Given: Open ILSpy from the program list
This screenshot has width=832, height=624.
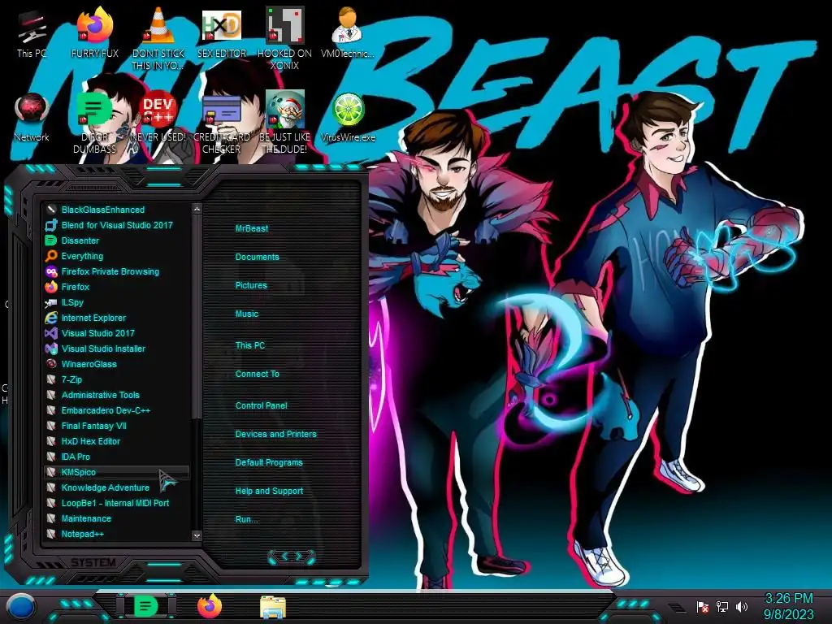Looking at the screenshot, I should click(x=117, y=302).
